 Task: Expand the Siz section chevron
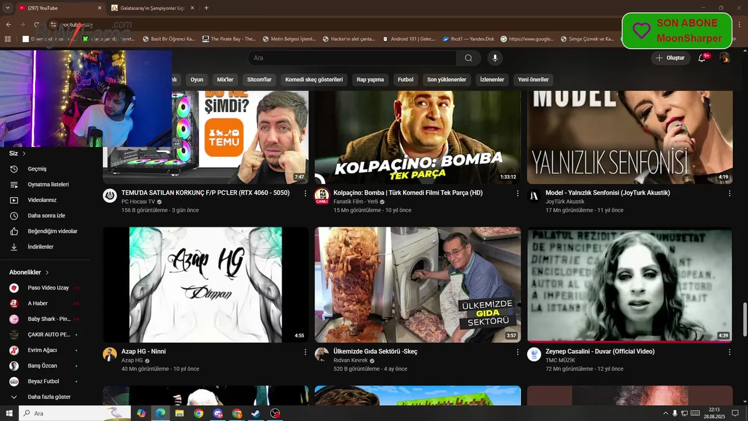tap(24, 154)
